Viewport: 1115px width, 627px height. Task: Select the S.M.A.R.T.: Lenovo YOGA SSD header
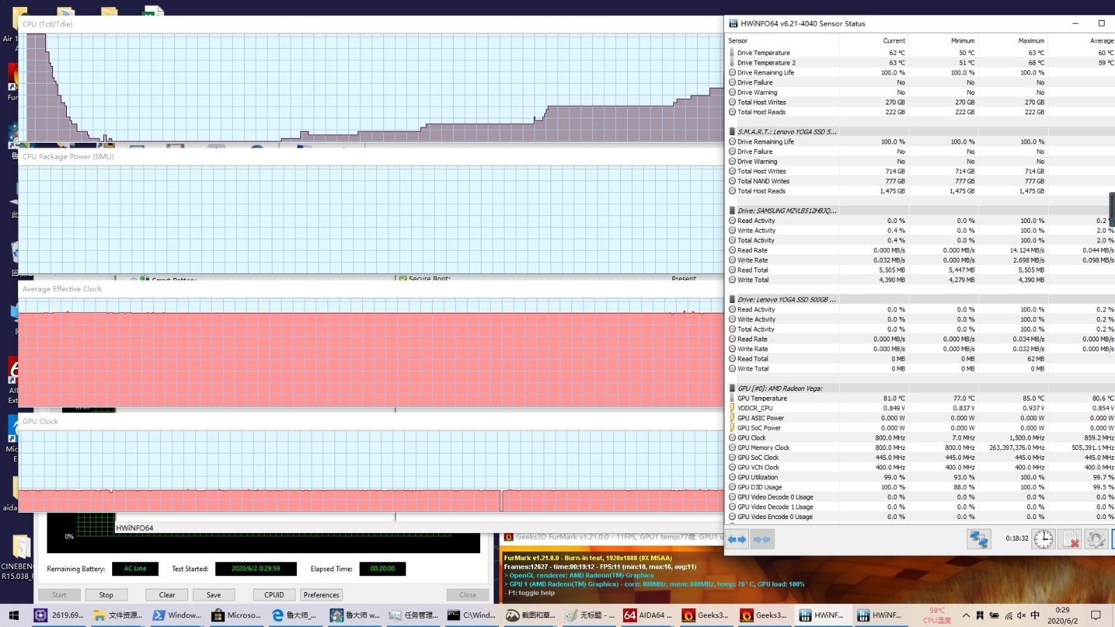pos(920,132)
